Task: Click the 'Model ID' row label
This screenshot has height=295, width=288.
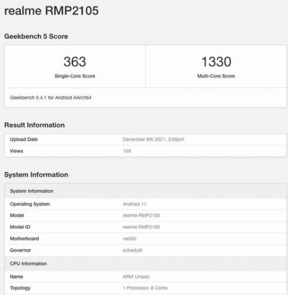Action: 20,227
